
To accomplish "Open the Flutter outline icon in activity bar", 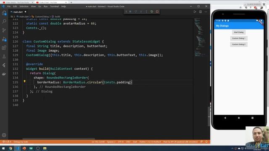I will [4, 65].
